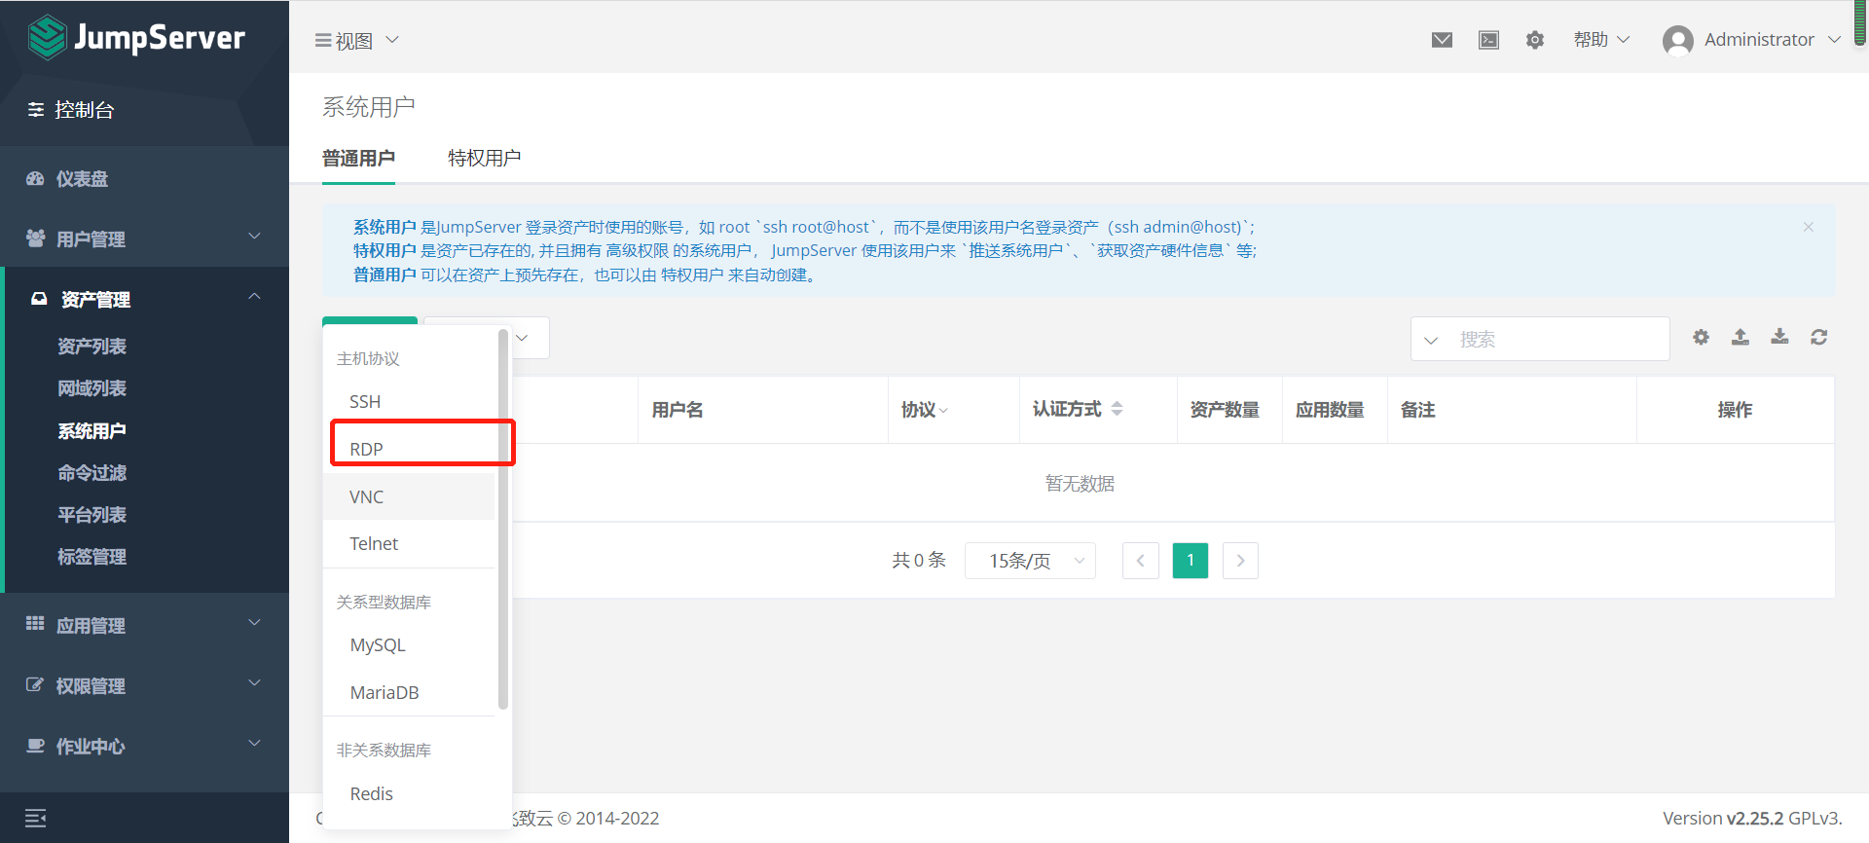Viewport: 1869px width, 843px height.
Task: Click the export download icon
Action: (1779, 337)
